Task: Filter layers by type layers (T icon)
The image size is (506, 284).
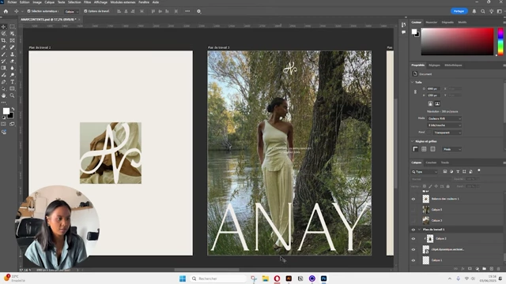Action: 458,172
